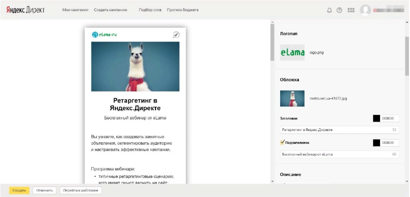Click the rocket icon in ad preview
Image resolution: width=410 pixels, height=197 pixels.
click(x=176, y=35)
